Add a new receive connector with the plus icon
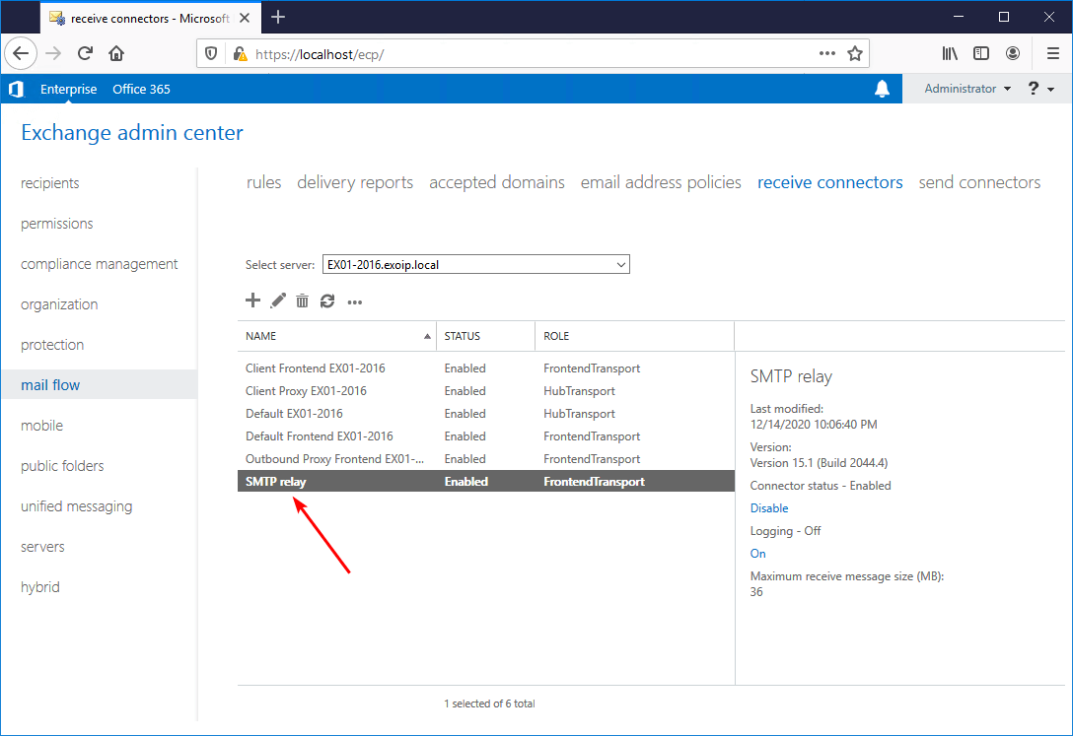 pos(252,301)
